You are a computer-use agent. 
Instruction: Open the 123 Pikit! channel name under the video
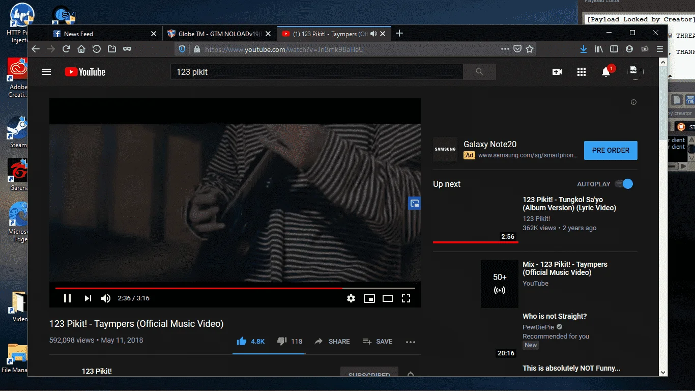[97, 371]
